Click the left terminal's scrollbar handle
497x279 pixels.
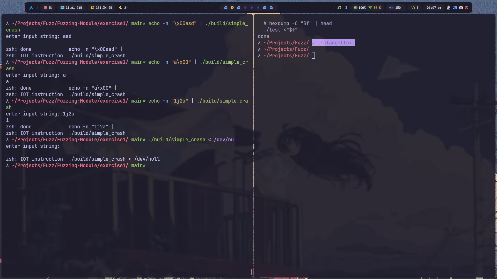point(252,272)
